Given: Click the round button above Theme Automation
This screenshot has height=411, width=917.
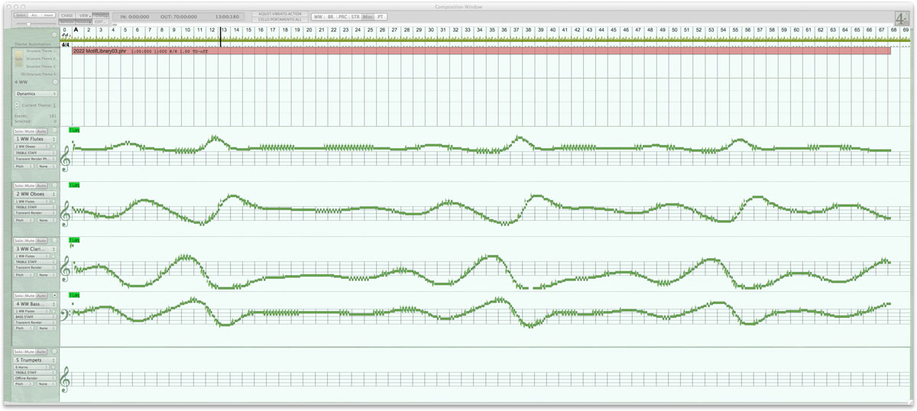Looking at the screenshot, I should tap(54, 35).
